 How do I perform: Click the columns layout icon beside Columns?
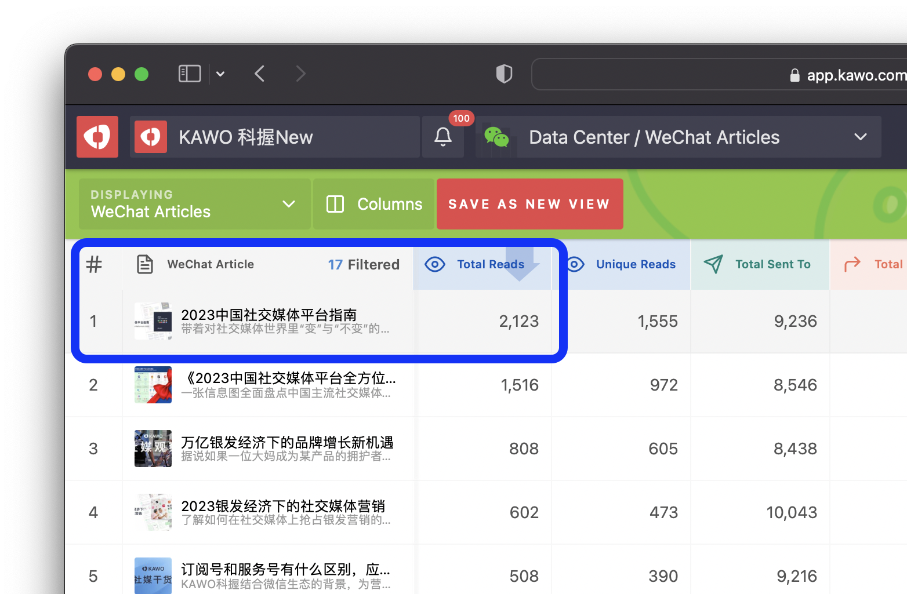[335, 204]
